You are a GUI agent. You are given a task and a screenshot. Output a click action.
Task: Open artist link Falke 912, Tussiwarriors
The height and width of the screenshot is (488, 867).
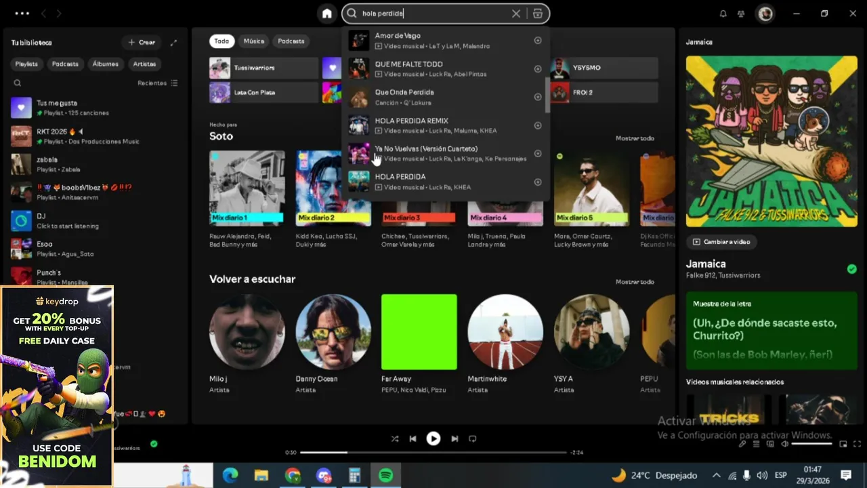tap(723, 276)
